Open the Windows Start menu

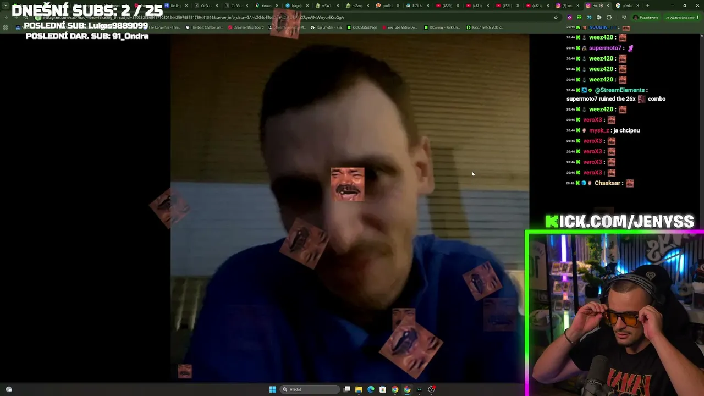272,389
